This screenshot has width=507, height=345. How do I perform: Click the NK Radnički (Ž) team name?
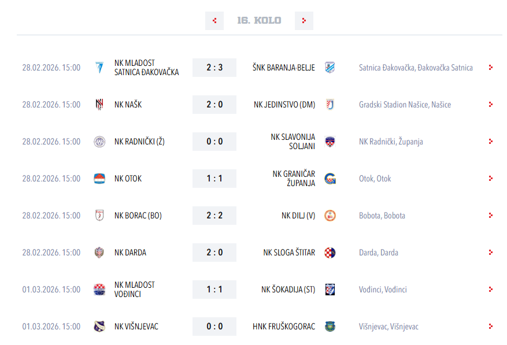point(139,142)
